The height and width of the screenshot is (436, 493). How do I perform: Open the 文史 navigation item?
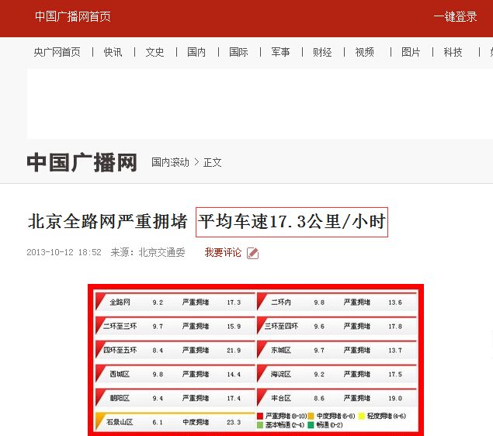154,52
